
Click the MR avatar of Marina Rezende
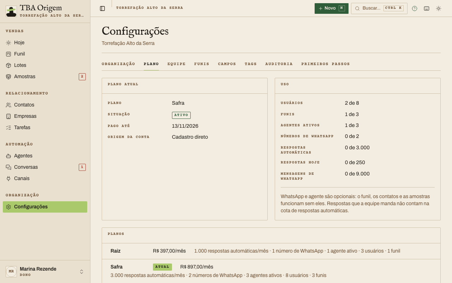tap(11, 272)
